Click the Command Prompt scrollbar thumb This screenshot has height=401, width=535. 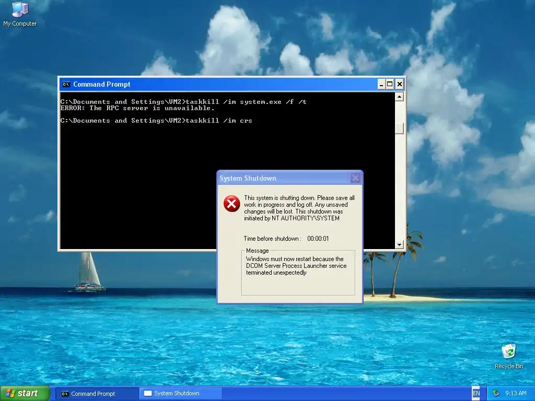click(399, 128)
